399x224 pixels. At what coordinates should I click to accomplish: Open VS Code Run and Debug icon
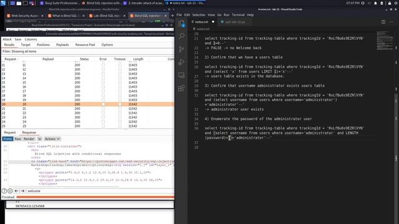tap(181, 62)
